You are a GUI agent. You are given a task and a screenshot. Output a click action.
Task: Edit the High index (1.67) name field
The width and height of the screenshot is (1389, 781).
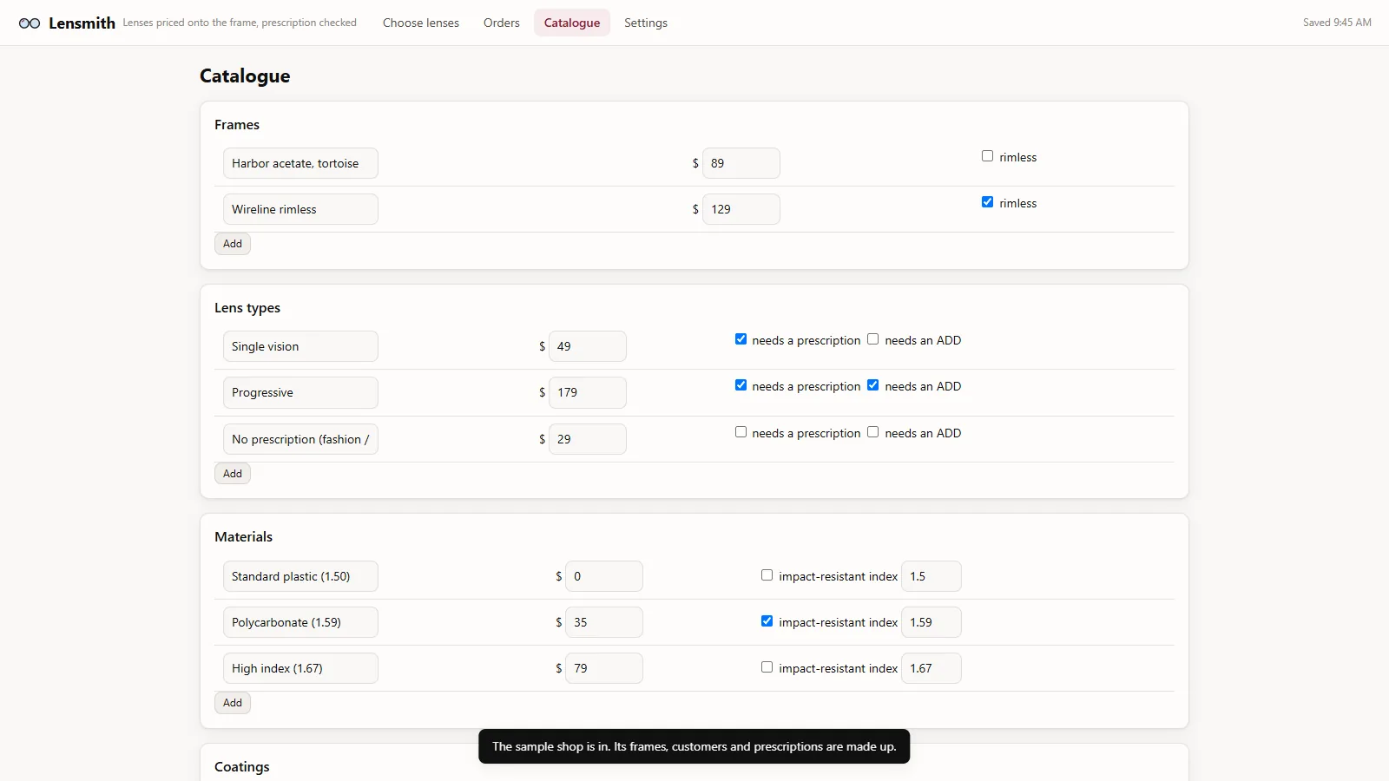(x=300, y=668)
